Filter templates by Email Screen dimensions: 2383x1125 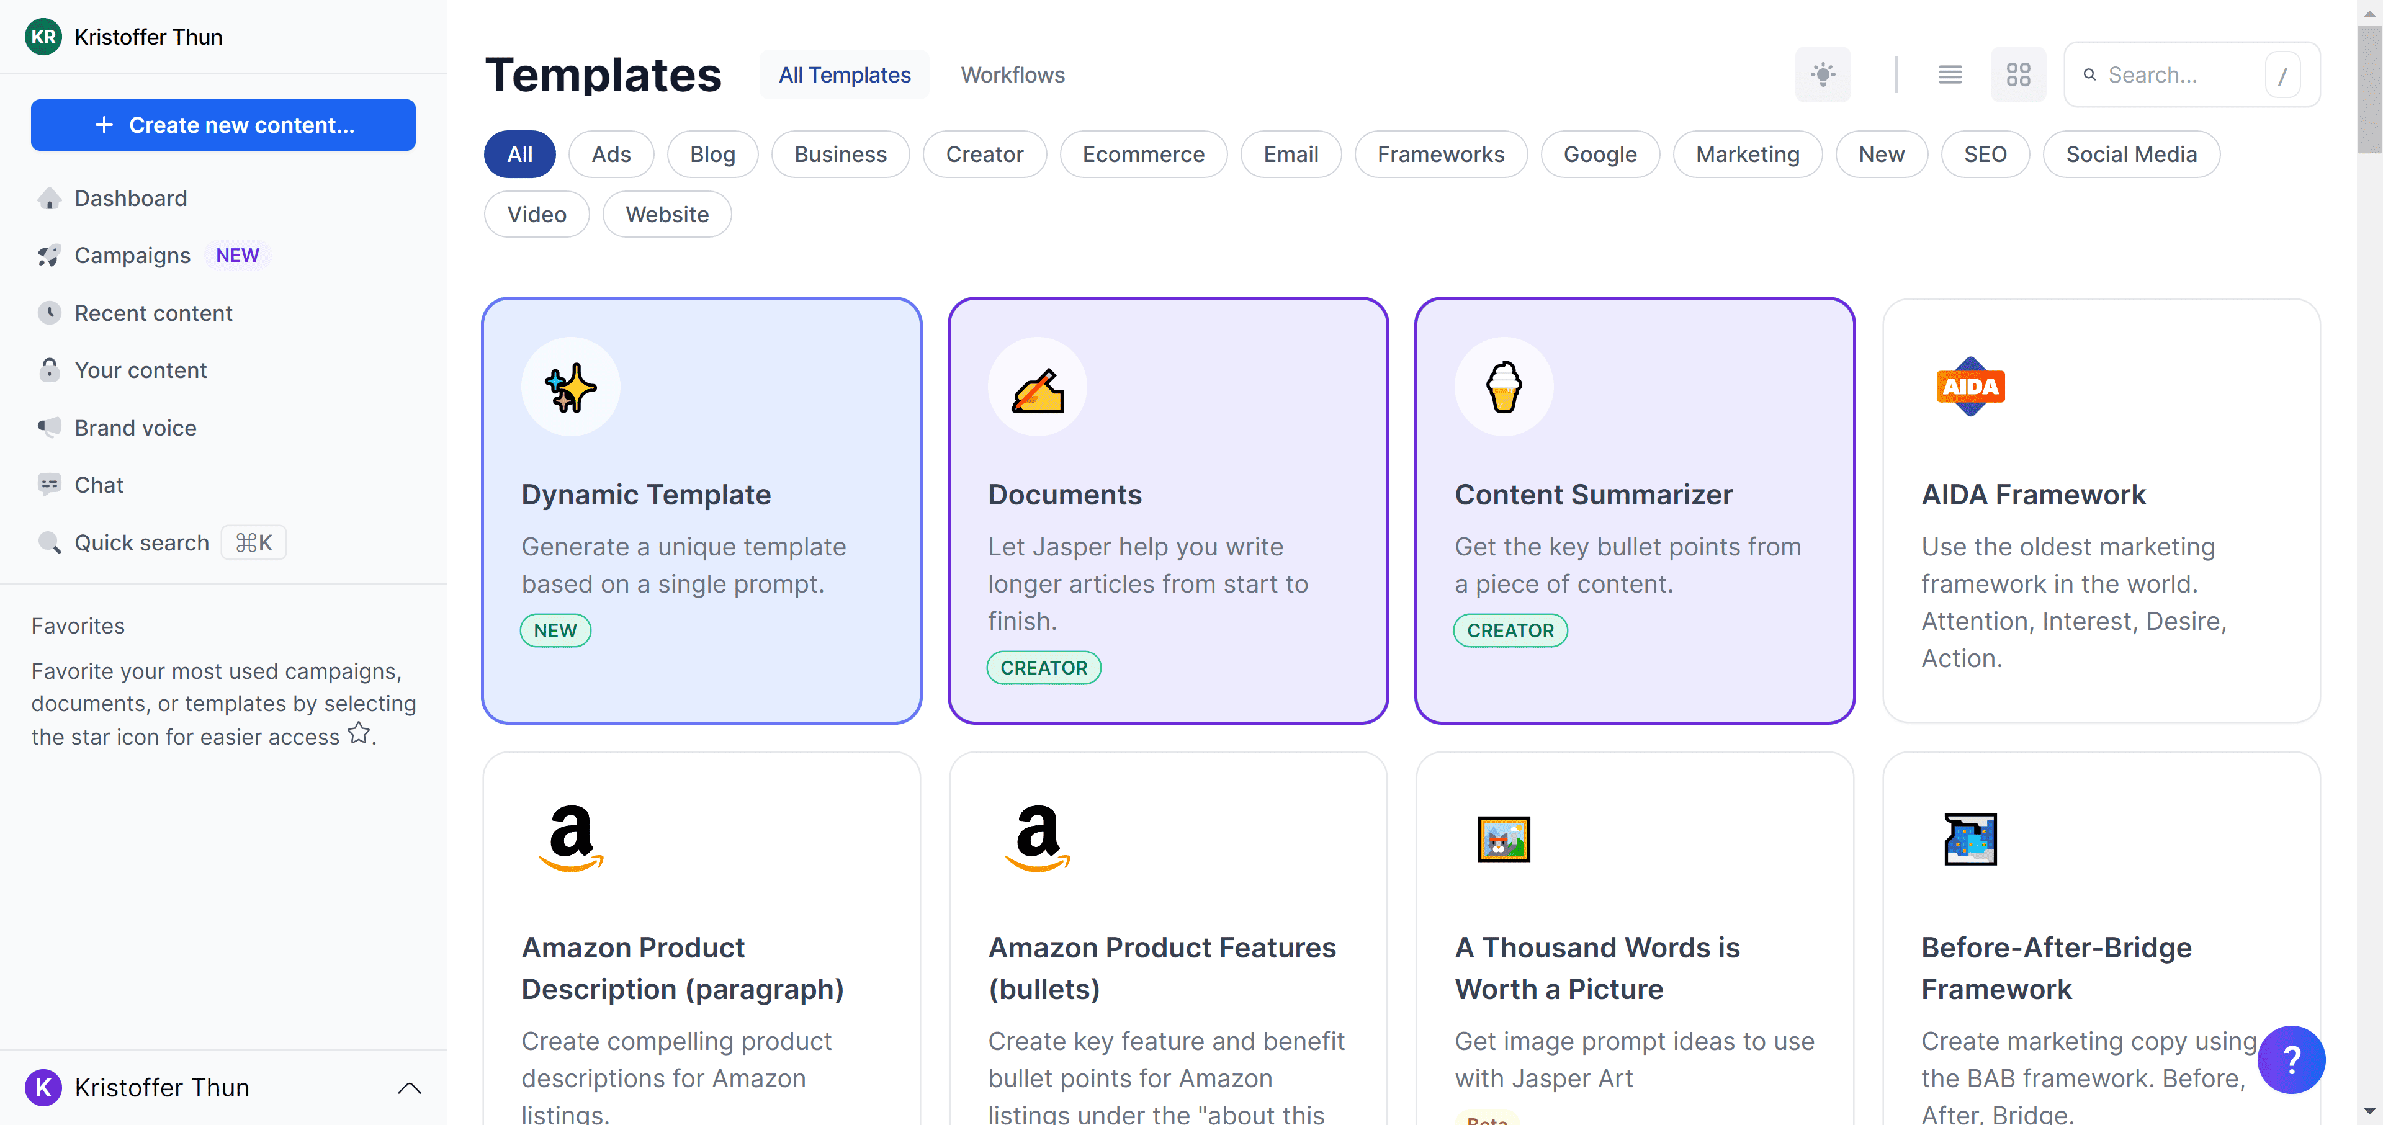tap(1291, 155)
